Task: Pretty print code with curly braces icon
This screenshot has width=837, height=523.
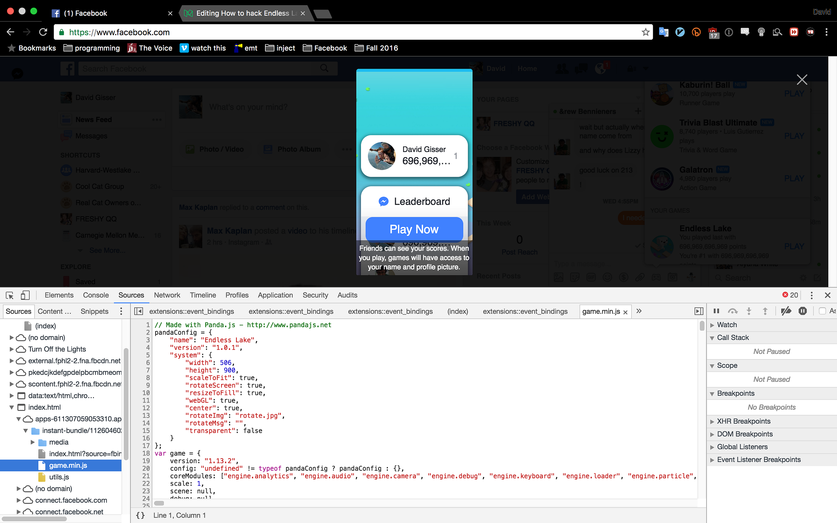Action: pyautogui.click(x=140, y=515)
